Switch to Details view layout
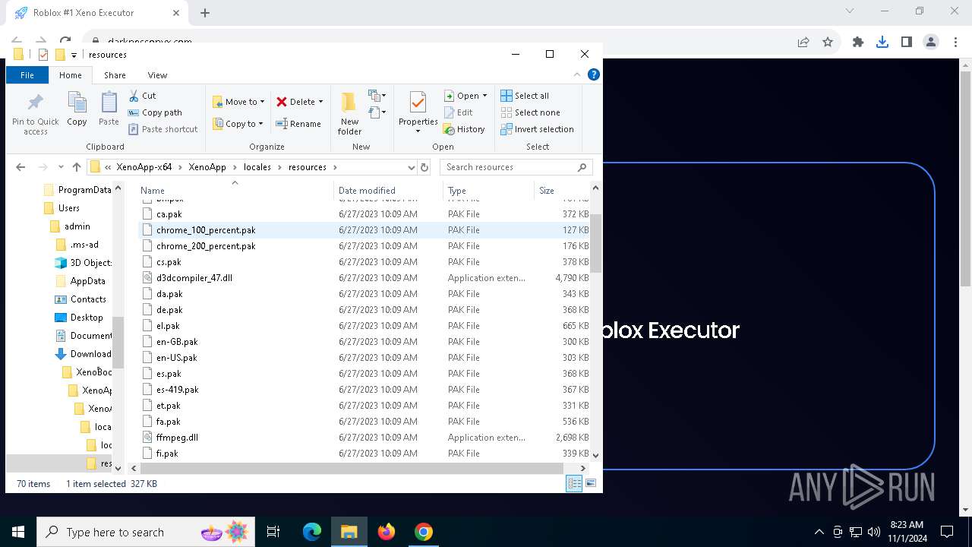Viewport: 972px width, 547px height. click(575, 483)
